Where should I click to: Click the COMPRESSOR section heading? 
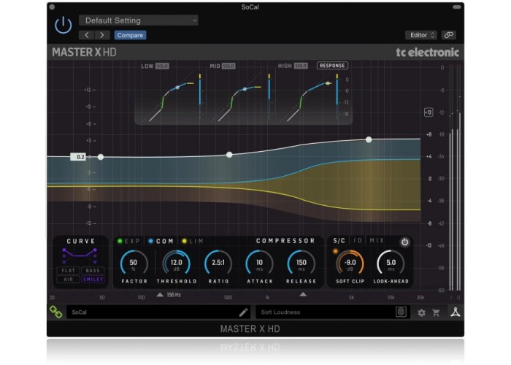(x=285, y=241)
